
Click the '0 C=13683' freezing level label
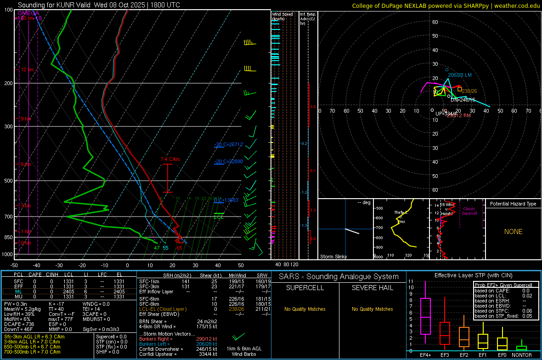tap(226, 200)
